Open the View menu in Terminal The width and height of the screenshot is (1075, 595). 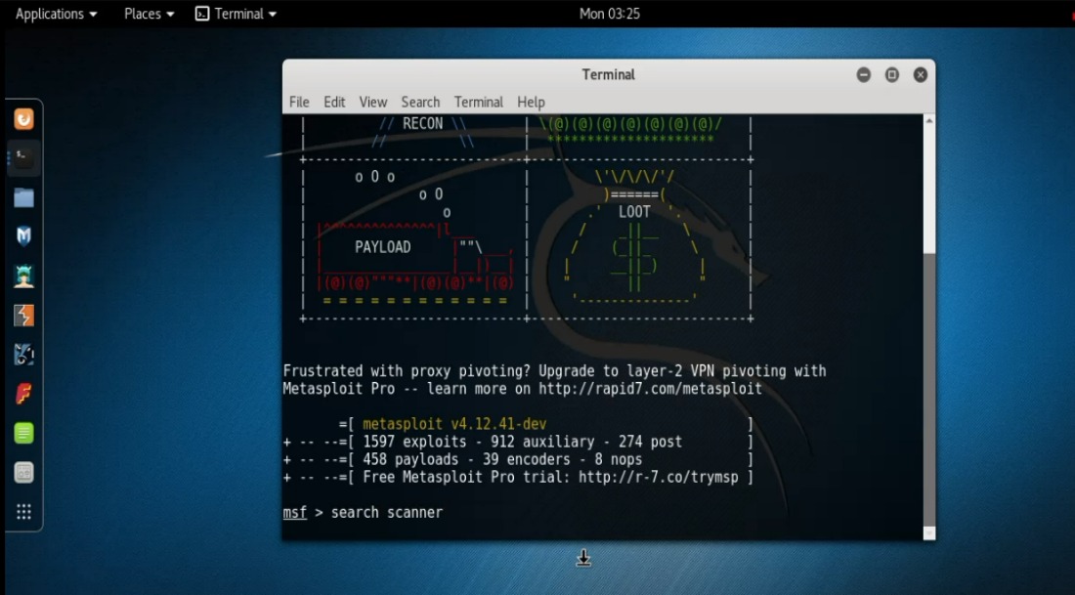pyautogui.click(x=373, y=103)
